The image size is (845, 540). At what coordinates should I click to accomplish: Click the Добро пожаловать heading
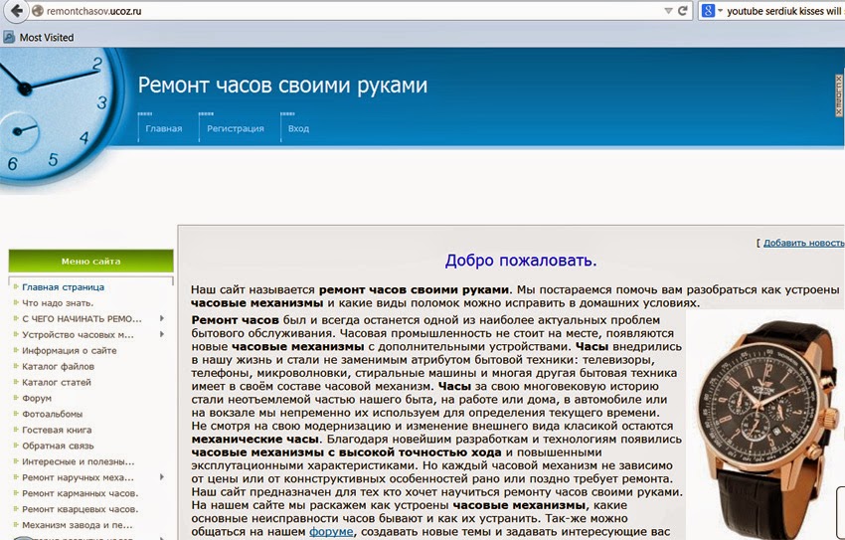click(521, 261)
